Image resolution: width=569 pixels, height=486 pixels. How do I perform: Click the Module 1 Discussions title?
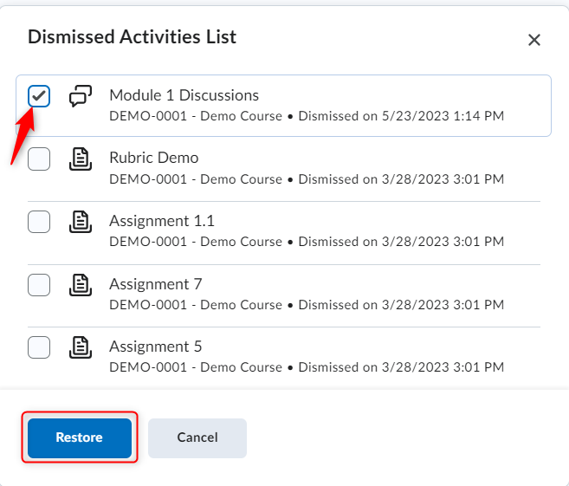click(x=184, y=95)
